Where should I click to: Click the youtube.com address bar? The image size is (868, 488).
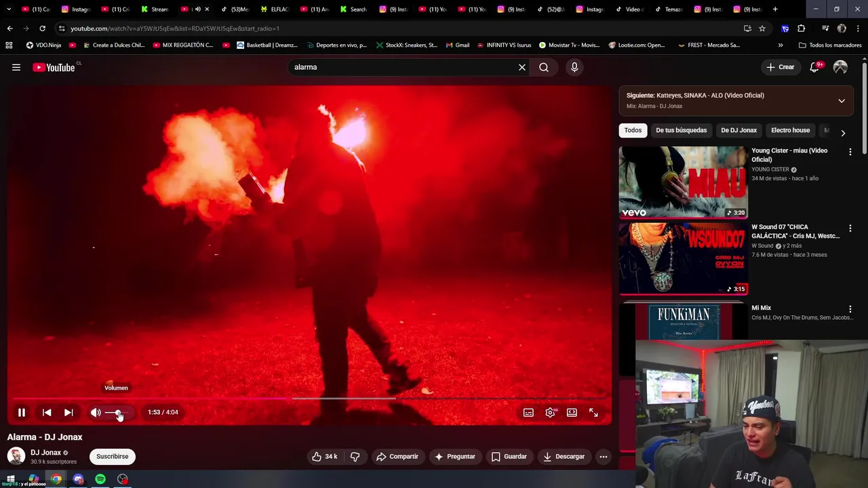[x=400, y=28]
